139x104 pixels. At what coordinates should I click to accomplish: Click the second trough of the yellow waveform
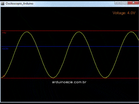tap(105, 77)
